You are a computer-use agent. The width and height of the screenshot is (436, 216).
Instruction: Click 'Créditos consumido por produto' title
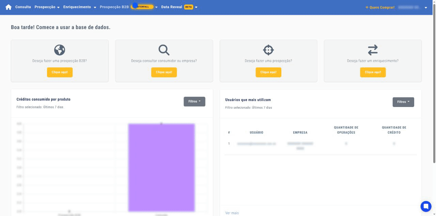pos(44,99)
